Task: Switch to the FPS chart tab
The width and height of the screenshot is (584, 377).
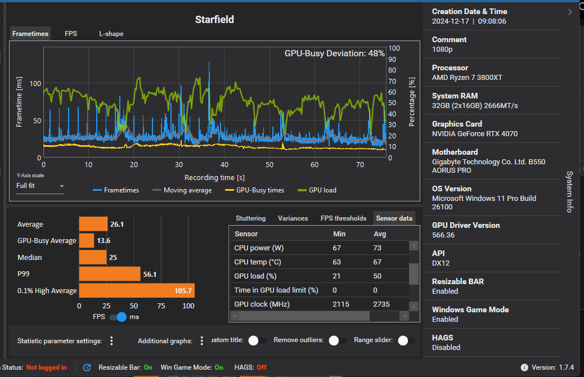Action: (x=71, y=34)
